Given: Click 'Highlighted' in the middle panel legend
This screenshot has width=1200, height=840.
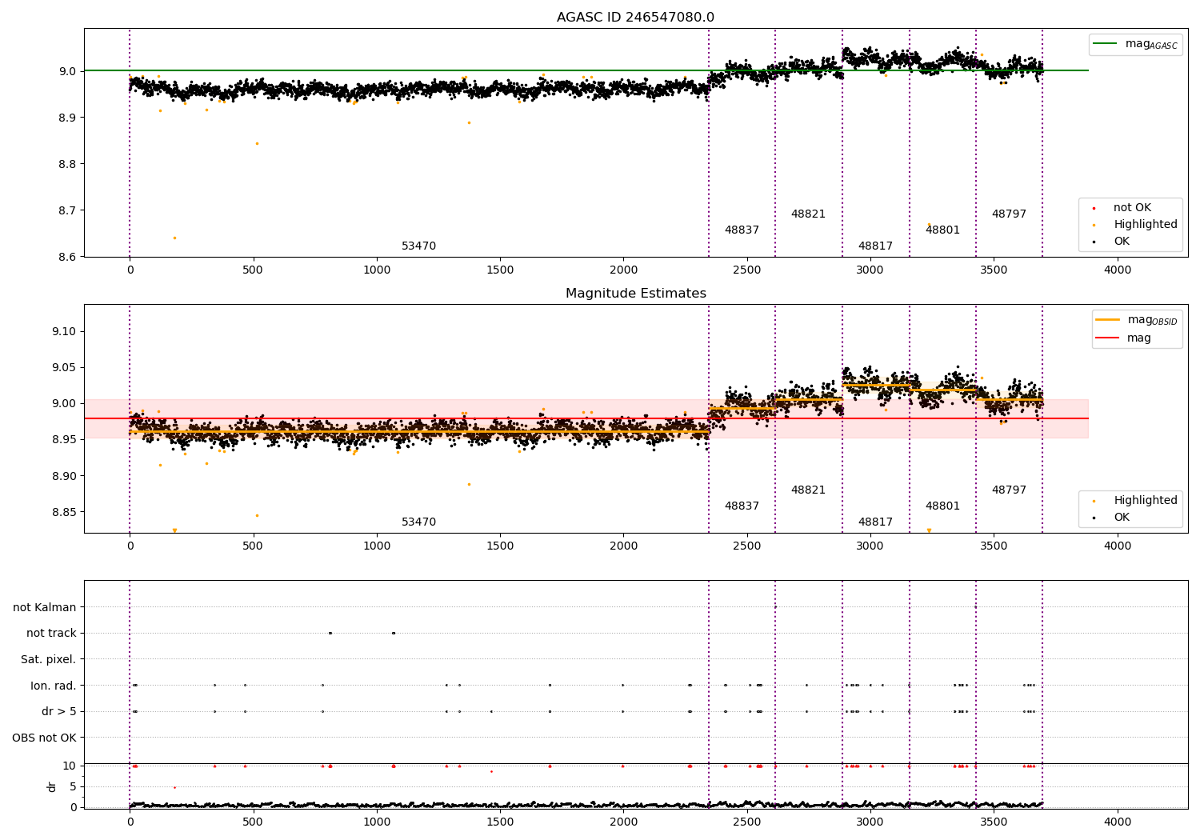Looking at the screenshot, I should pos(1146,501).
